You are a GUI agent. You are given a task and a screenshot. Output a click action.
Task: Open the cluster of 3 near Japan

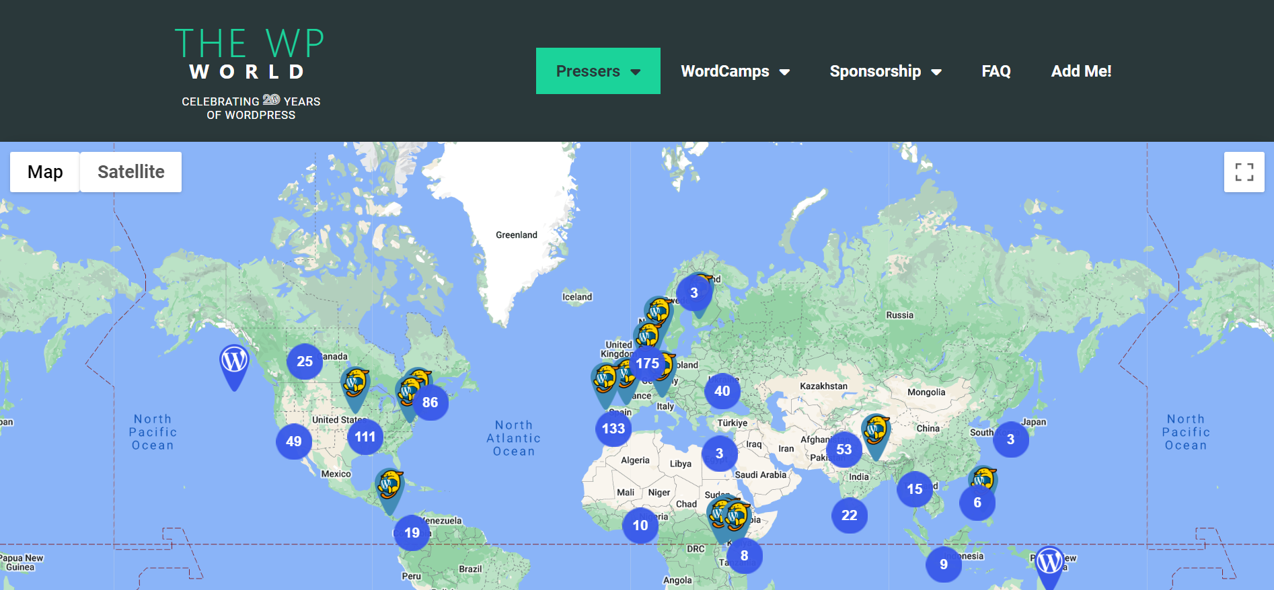coord(1010,439)
